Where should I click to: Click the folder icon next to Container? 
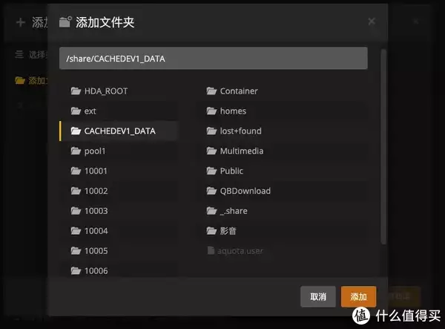pos(211,91)
